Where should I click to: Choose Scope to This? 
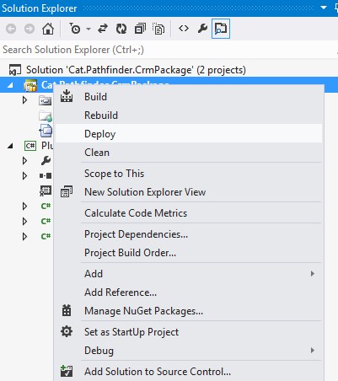(189, 174)
